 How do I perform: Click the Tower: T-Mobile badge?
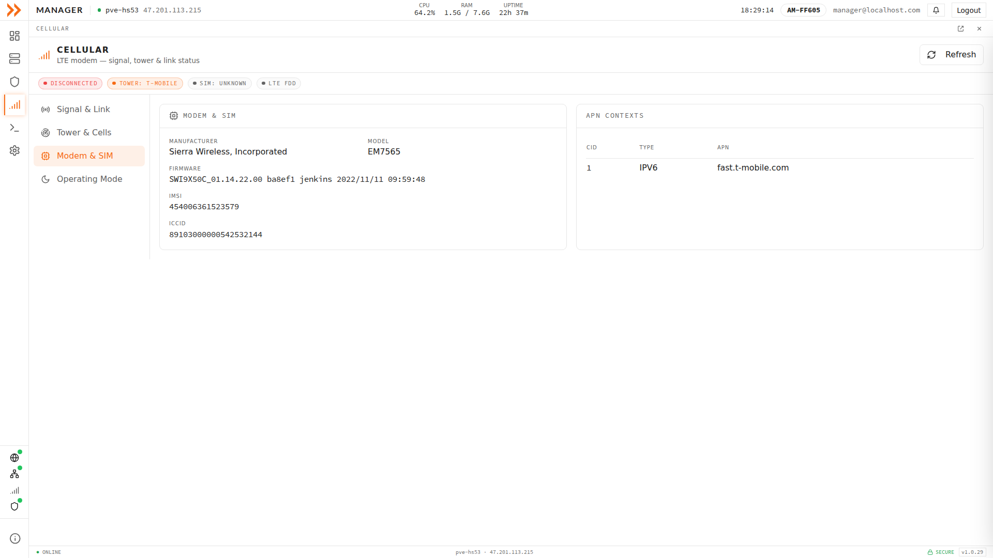(x=145, y=83)
